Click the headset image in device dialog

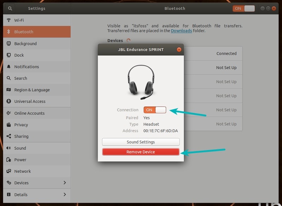[141, 82]
